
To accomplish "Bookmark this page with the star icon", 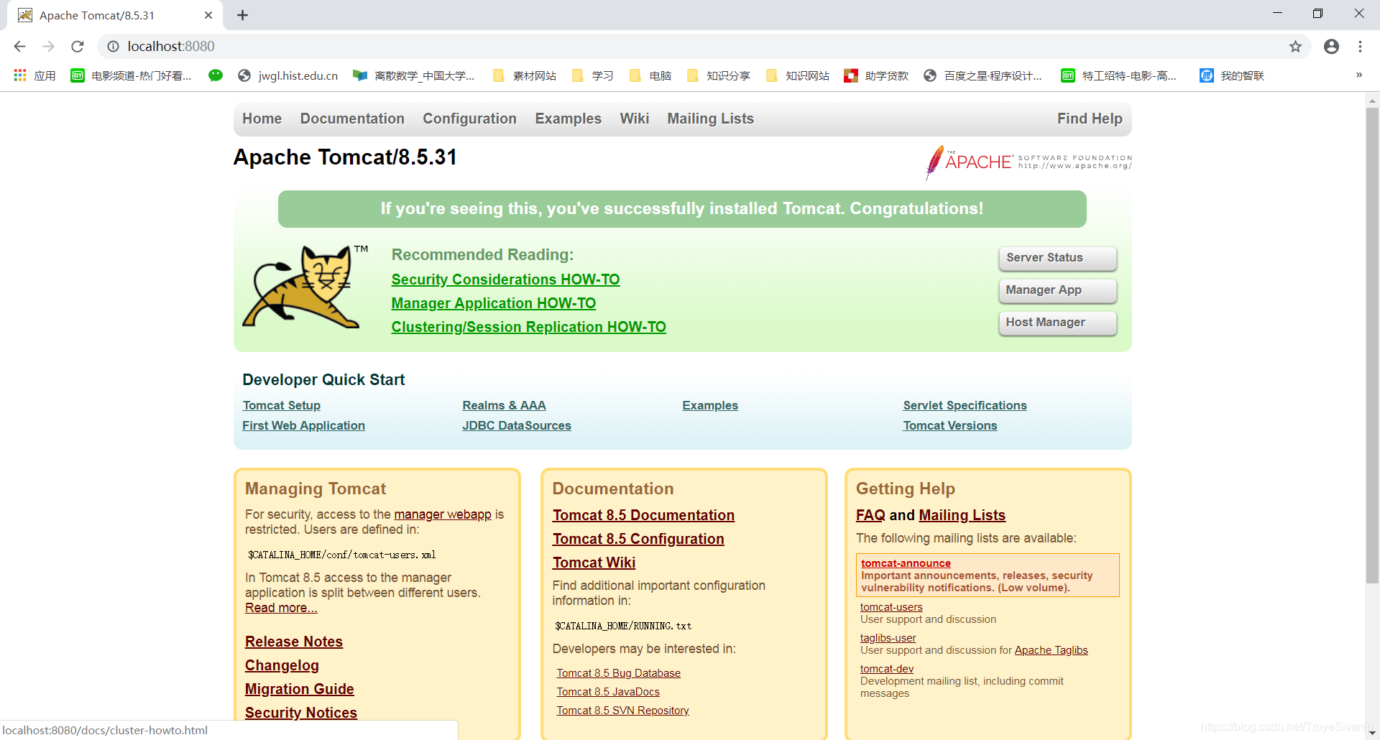I will point(1295,47).
